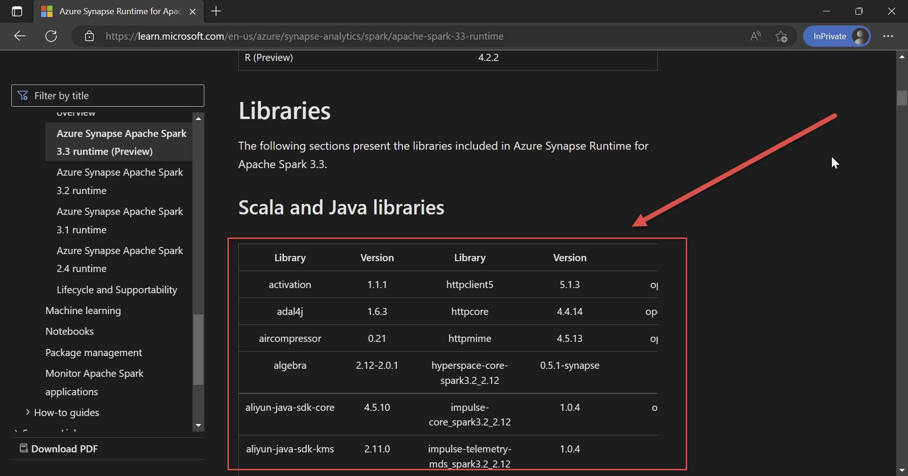Open a new tab with plus button
This screenshot has width=908, height=476.
(x=216, y=11)
